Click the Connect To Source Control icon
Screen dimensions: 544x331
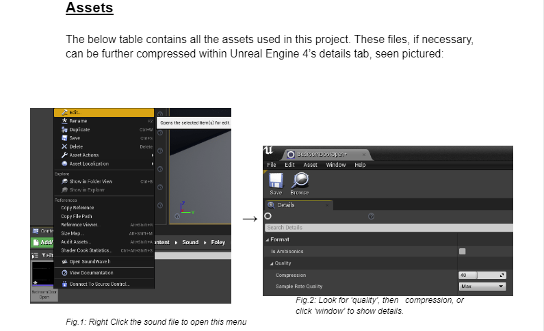click(x=64, y=284)
